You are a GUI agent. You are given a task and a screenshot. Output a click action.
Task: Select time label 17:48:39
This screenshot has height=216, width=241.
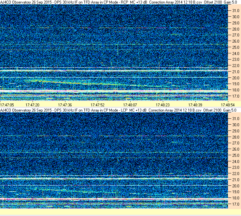tap(195, 105)
